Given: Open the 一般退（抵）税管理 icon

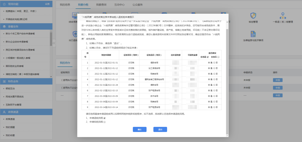Looking at the screenshot, I should 282,15.
